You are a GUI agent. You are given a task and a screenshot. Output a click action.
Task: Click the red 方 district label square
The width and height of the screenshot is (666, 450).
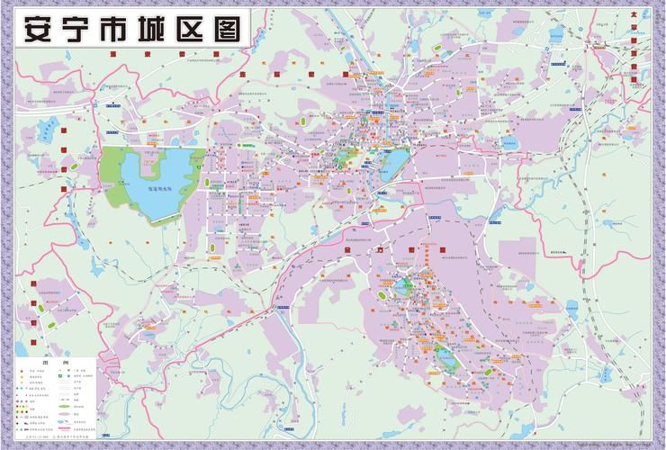coord(379,250)
